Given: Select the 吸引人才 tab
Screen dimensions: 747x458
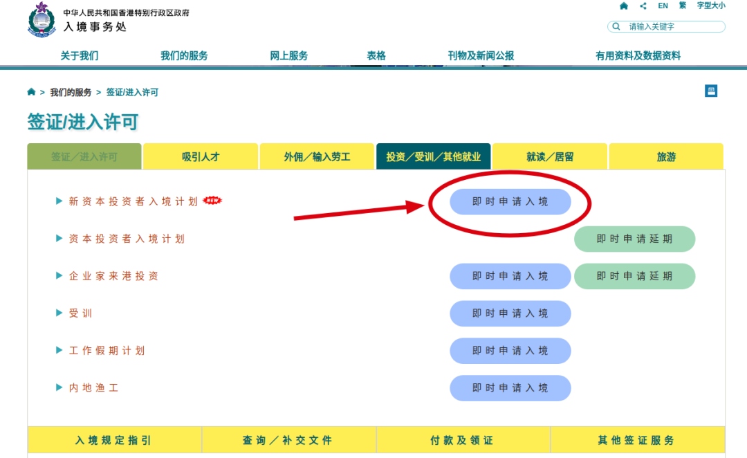Looking at the screenshot, I should click(201, 157).
